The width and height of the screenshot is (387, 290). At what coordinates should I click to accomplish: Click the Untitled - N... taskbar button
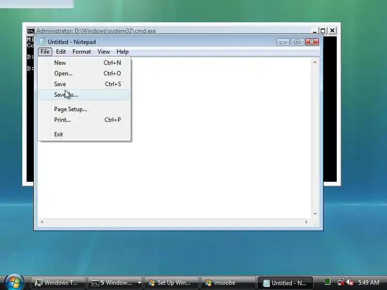[x=285, y=283]
